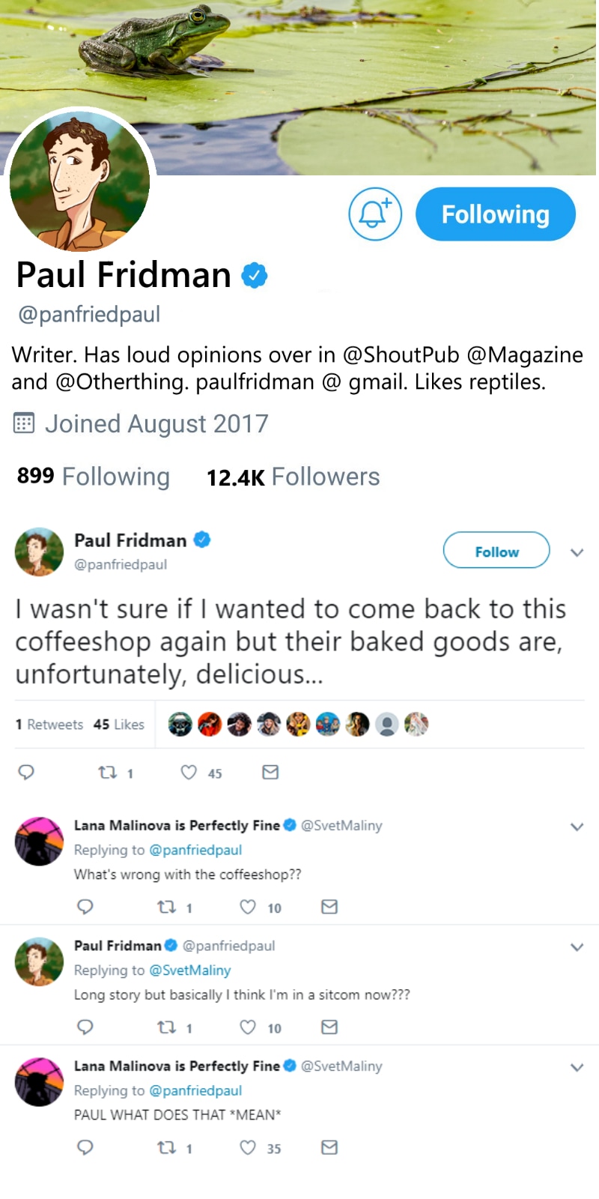Screen dimensions: 599x1199
Task: Retweet the "I'm in a sitcom now" reply
Action: pos(166,1027)
